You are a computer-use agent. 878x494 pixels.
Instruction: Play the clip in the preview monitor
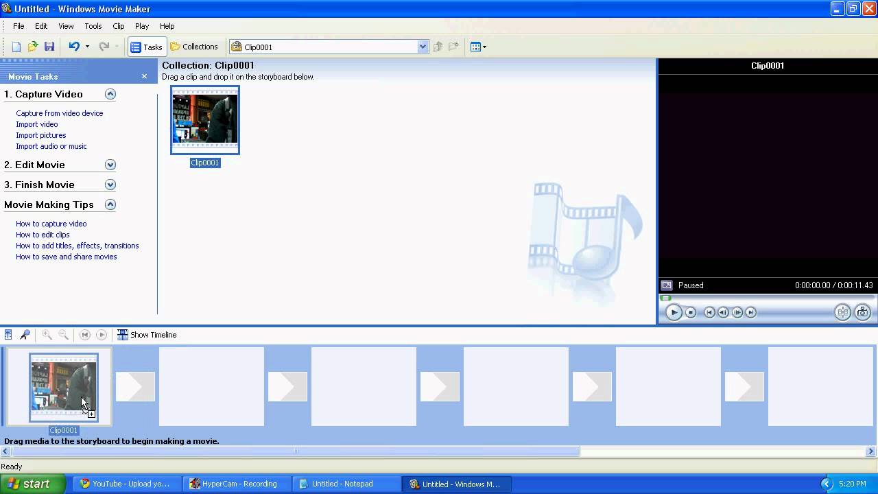click(x=674, y=312)
